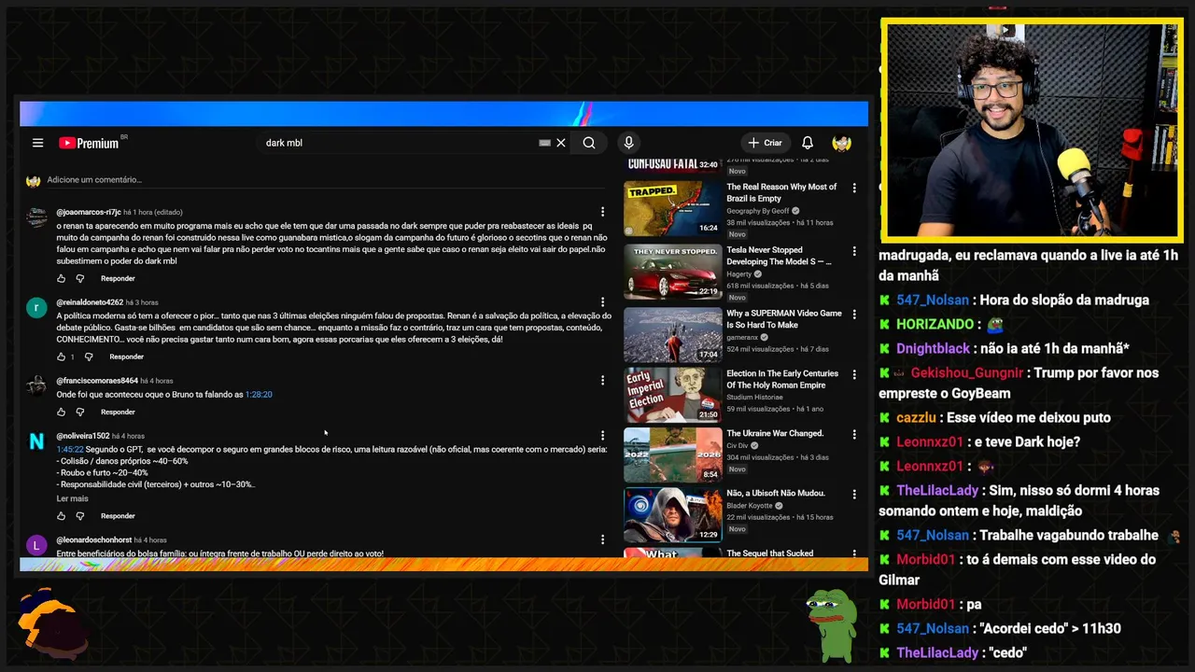This screenshot has width=1195, height=672.
Task: Focus the 'dark mbl' search field
Action: [x=397, y=143]
